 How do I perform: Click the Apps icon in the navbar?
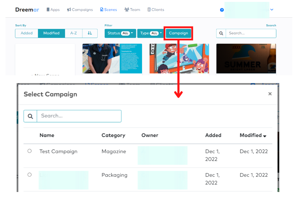[48, 9]
